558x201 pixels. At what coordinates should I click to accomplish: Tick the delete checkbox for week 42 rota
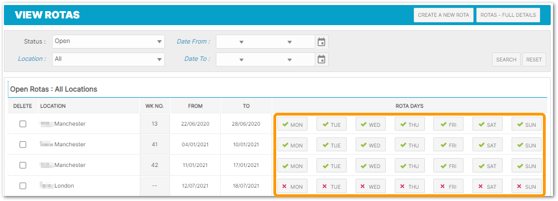(x=23, y=165)
